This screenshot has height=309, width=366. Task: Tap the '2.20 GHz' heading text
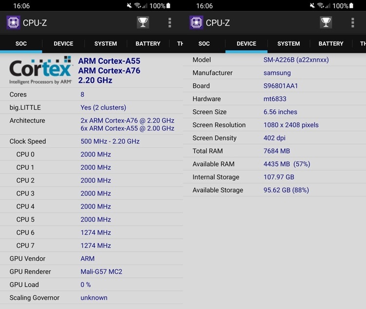(95, 80)
